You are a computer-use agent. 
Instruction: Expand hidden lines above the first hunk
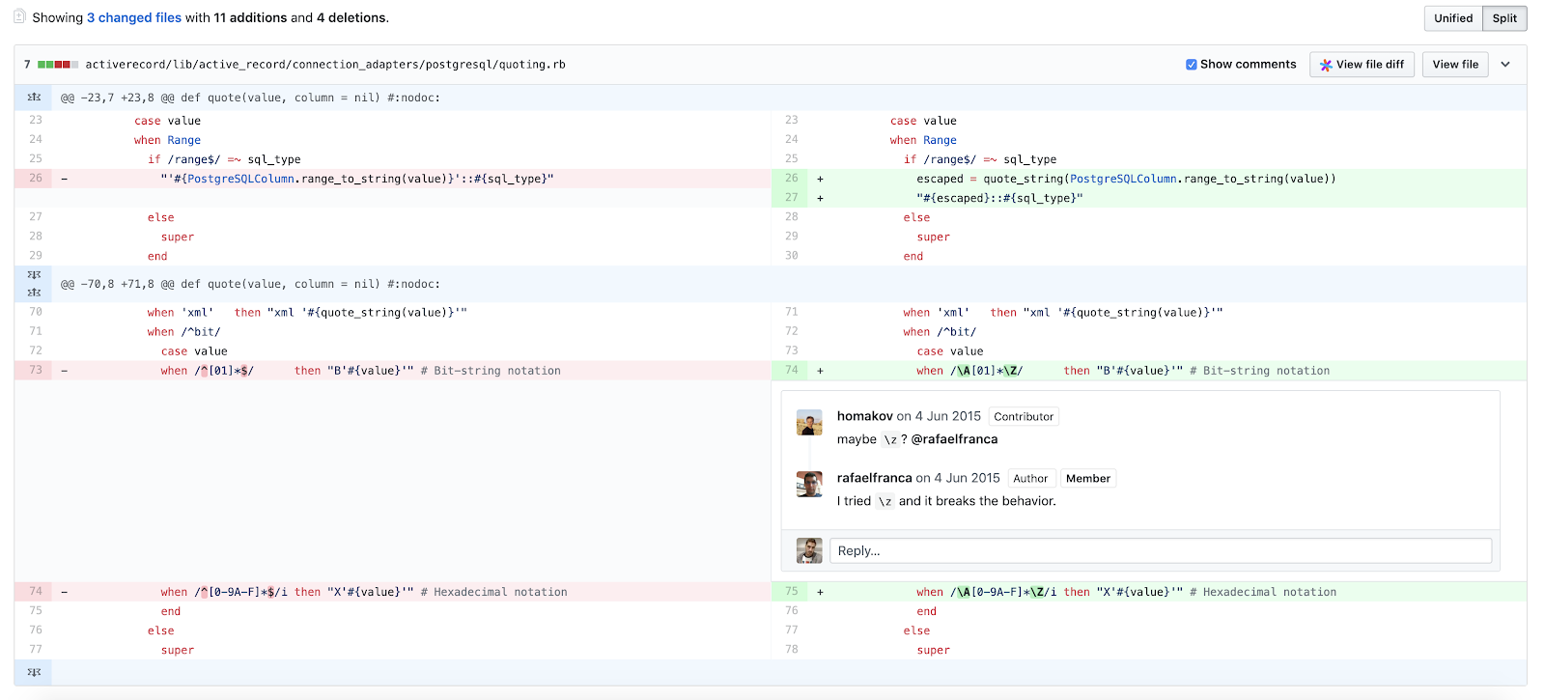[x=34, y=98]
